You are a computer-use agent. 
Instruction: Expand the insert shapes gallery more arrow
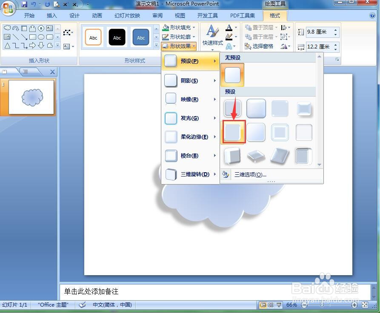[58, 46]
